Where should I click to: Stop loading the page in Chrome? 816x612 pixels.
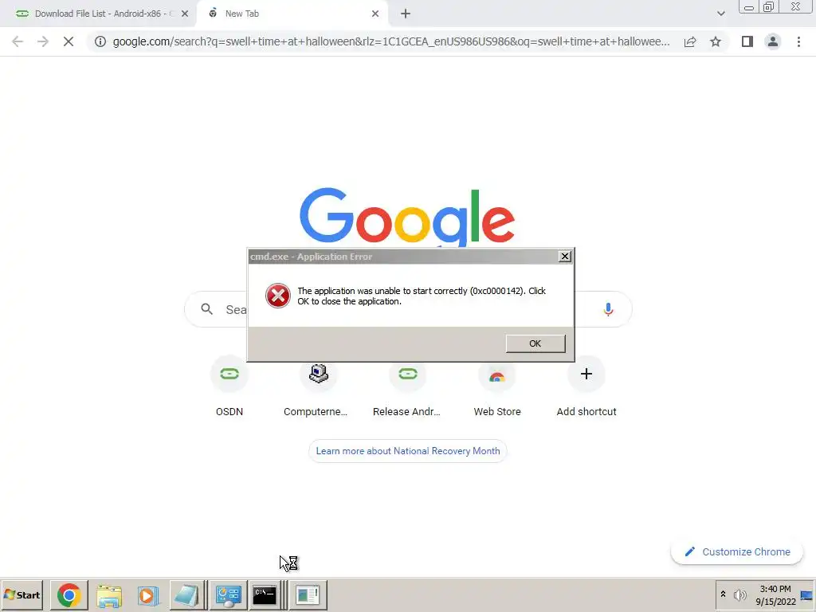[x=69, y=41]
